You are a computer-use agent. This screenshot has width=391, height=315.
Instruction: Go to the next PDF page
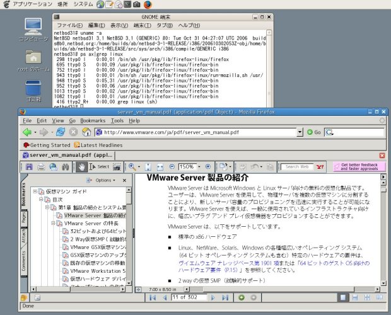[213, 297]
